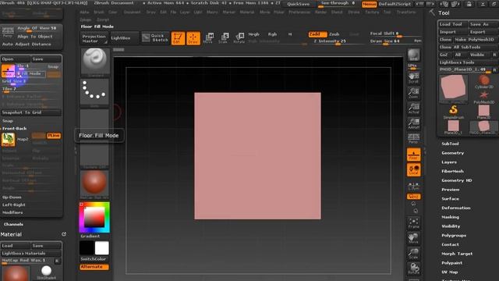The image size is (499, 281).
Task: Expand the FiberMesh subpalette
Action: (x=452, y=171)
